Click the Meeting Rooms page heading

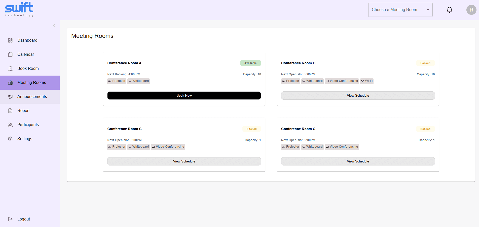92,36
